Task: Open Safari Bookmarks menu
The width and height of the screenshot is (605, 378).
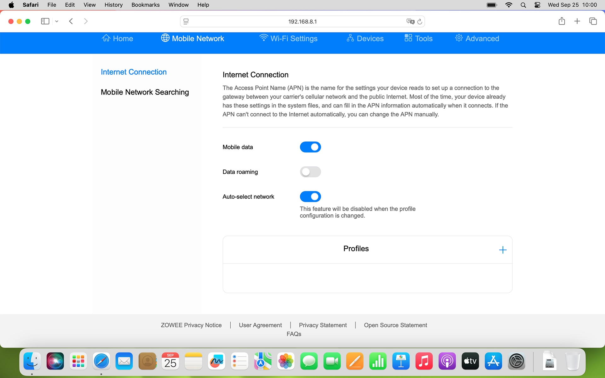Action: coord(145,5)
